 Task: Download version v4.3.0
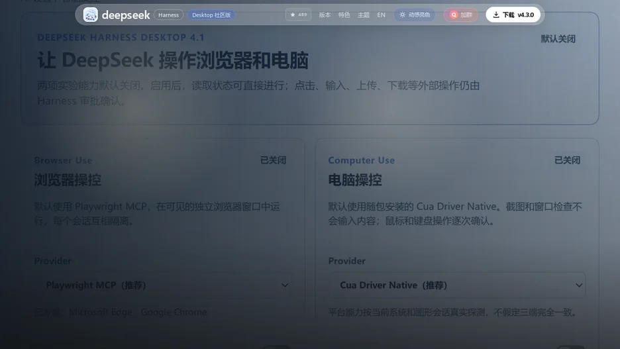coord(513,15)
